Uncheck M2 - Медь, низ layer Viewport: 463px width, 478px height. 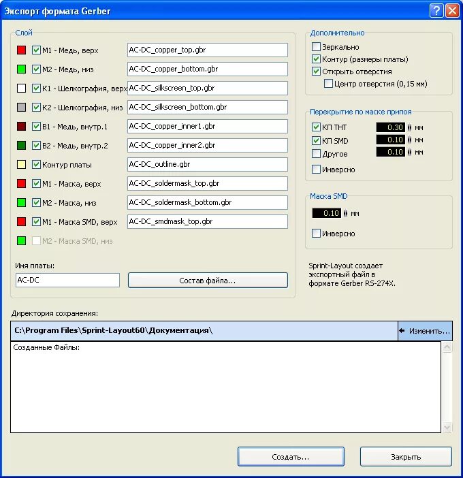[36, 69]
